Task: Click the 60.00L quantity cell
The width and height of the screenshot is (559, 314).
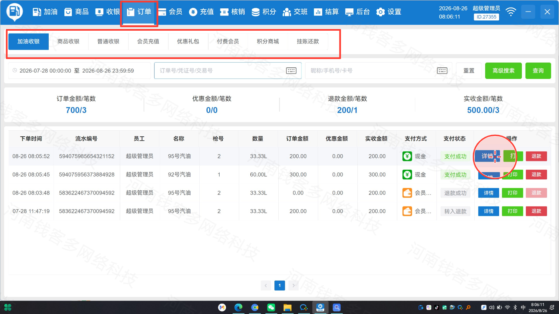Action: pos(258,175)
